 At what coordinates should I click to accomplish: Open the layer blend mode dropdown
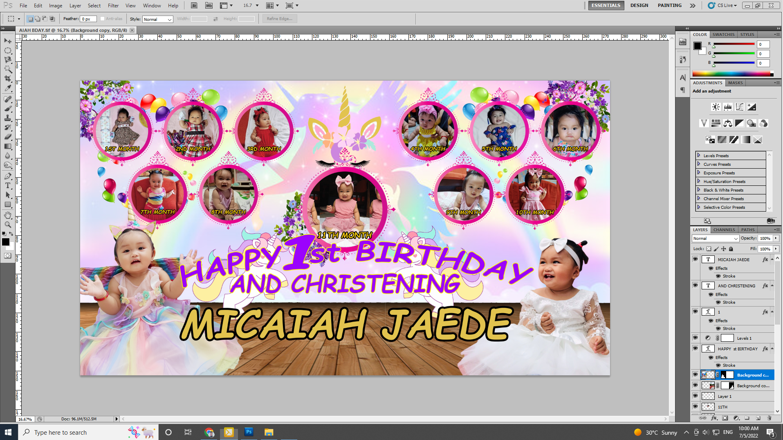tap(716, 238)
